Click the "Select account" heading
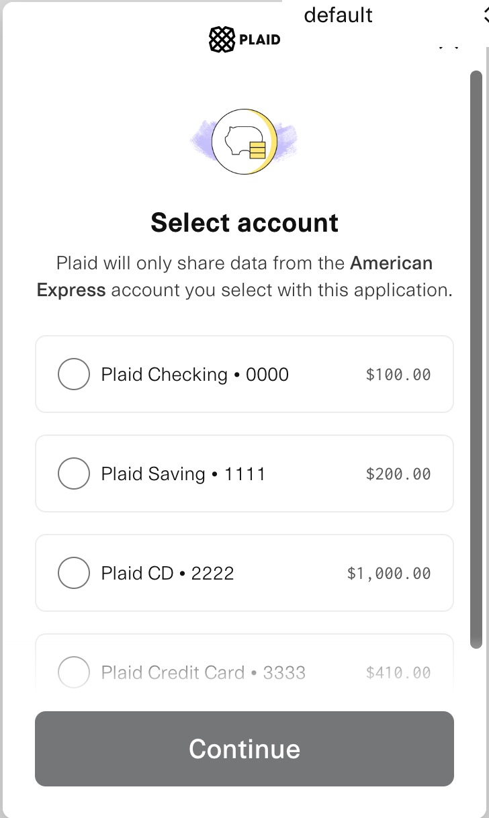 (x=244, y=222)
